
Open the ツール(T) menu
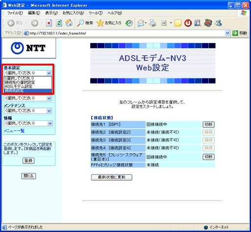click(x=96, y=13)
